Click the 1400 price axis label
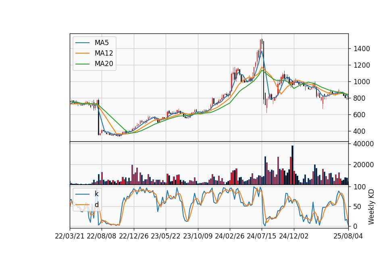 tap(362, 49)
